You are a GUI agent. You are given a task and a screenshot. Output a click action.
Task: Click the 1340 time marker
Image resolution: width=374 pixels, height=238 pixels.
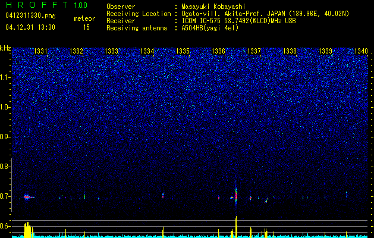[361, 51]
